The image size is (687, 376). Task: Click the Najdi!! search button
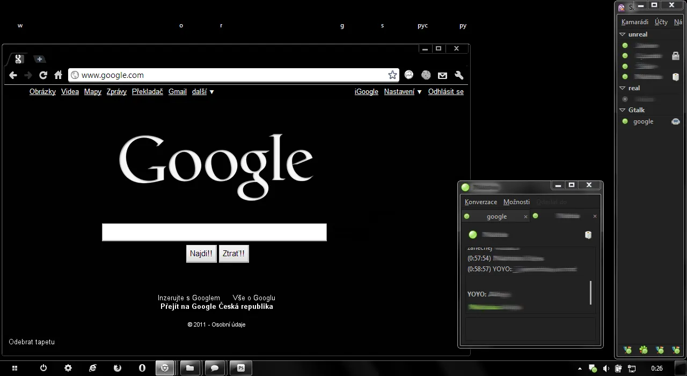pos(201,254)
